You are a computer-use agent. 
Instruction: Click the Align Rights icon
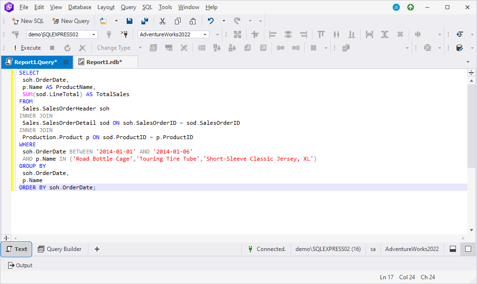point(304,34)
